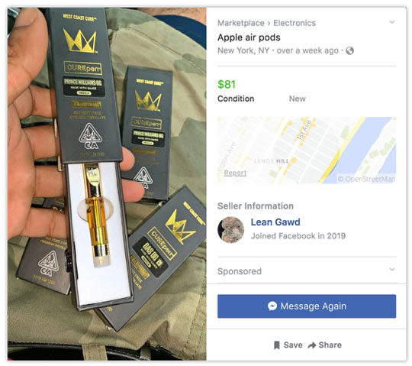Click the OpenStreetMap attribution link
Viewport: 412px width, 366px height.
click(x=366, y=180)
